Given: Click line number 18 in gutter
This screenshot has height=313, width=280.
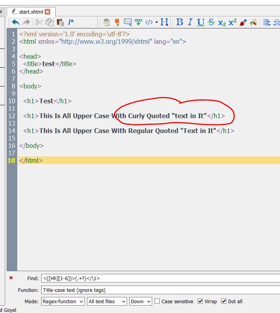Looking at the screenshot, I should (11, 160).
